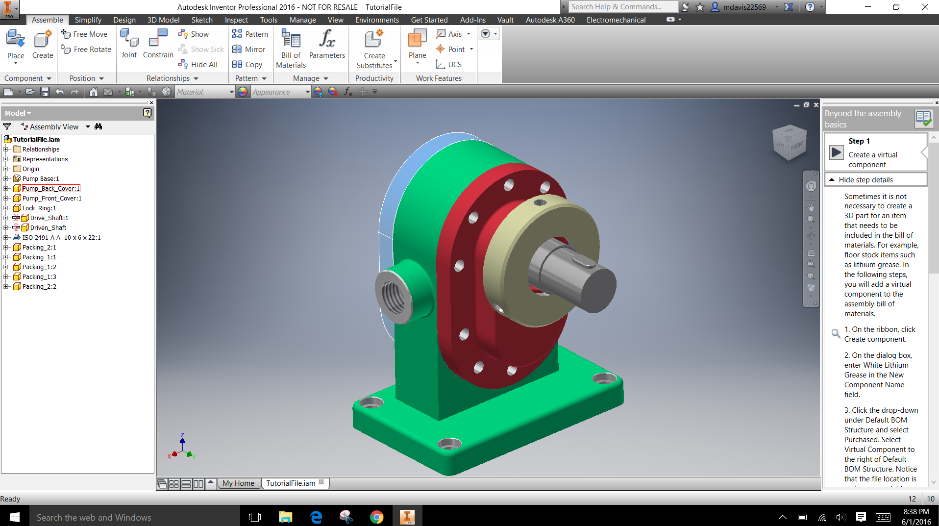Open the Assembly View dropdown arrow

pyautogui.click(x=88, y=126)
